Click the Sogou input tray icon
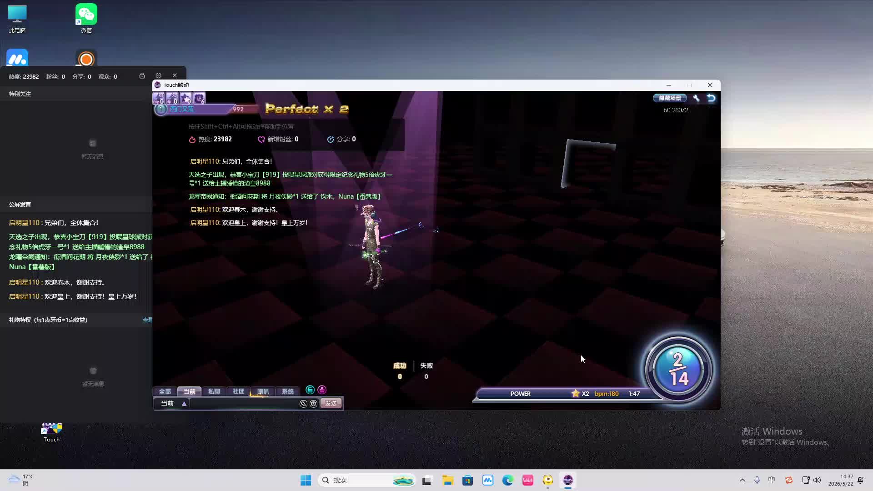 [789, 480]
